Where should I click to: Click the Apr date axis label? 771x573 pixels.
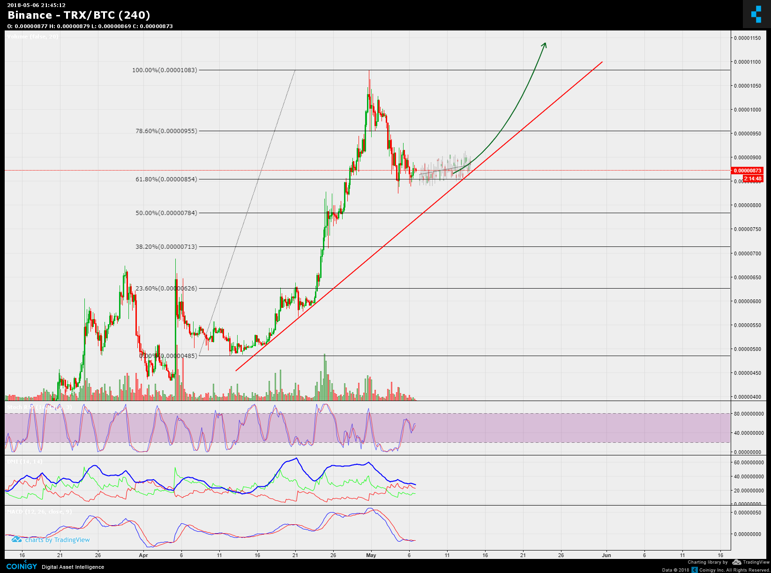coord(143,555)
